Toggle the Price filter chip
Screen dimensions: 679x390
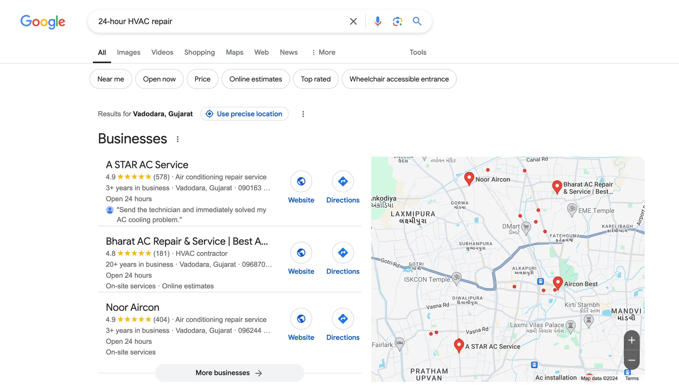202,79
